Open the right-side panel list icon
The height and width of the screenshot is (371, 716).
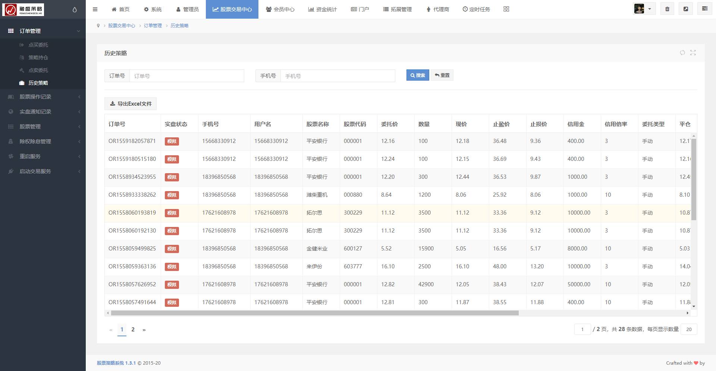tap(704, 9)
